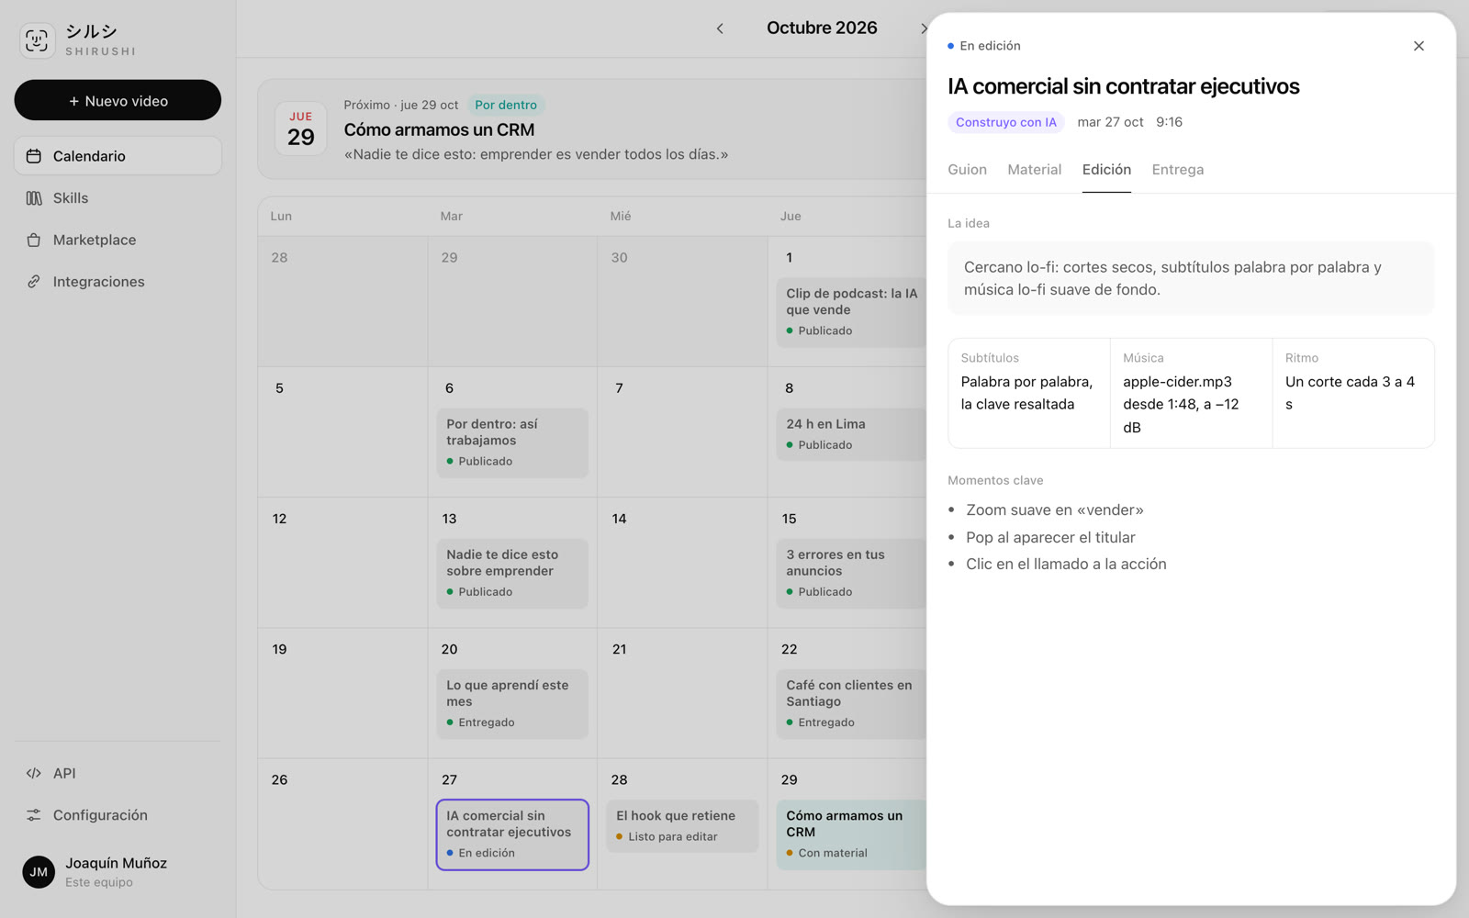Select the Edición tab
The image size is (1469, 918).
coord(1106,170)
